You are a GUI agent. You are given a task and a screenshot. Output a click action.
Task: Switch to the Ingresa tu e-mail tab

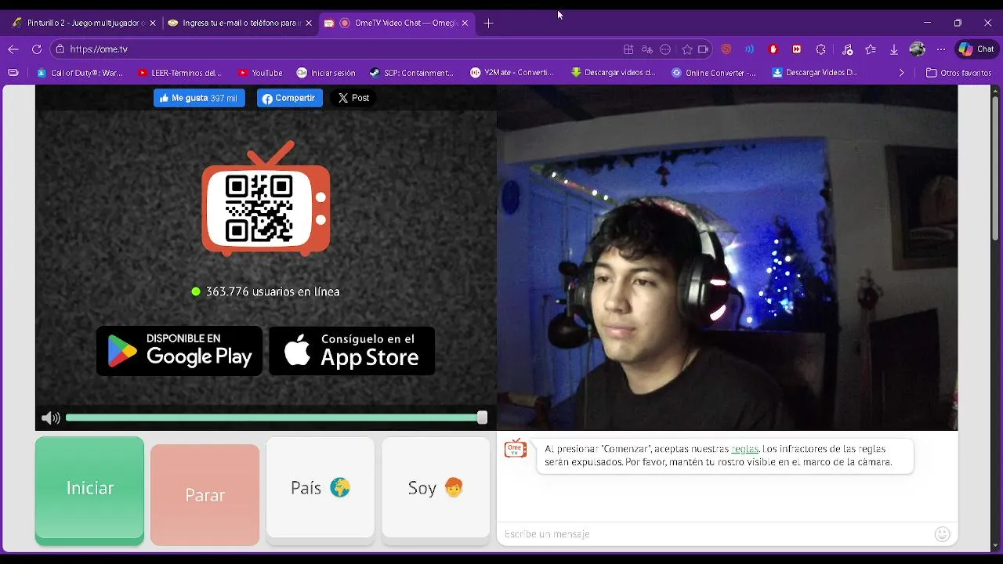[x=239, y=23]
